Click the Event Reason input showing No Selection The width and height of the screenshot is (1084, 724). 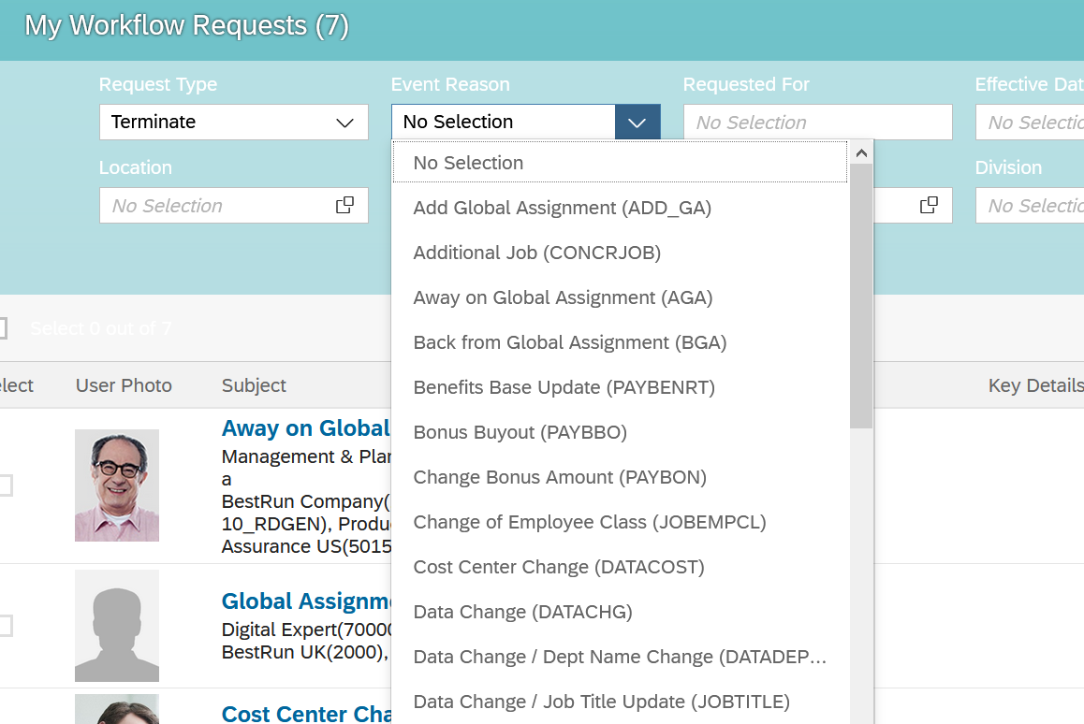pyautogui.click(x=504, y=123)
